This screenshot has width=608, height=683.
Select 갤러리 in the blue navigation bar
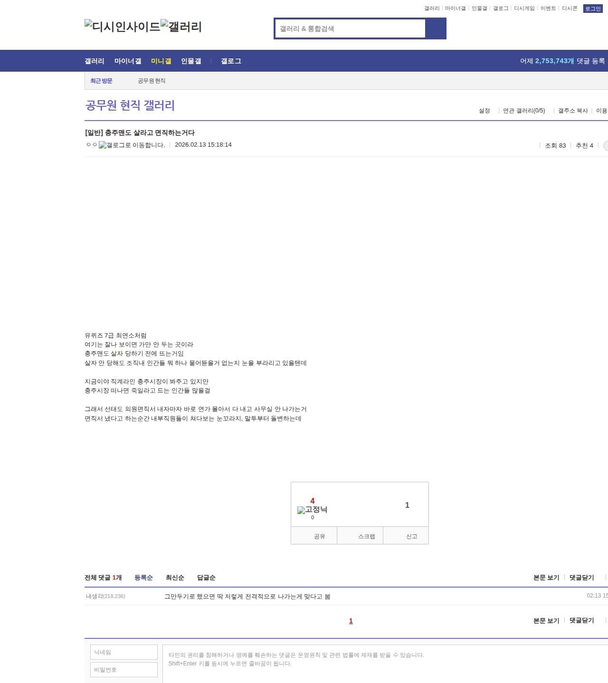[95, 61]
